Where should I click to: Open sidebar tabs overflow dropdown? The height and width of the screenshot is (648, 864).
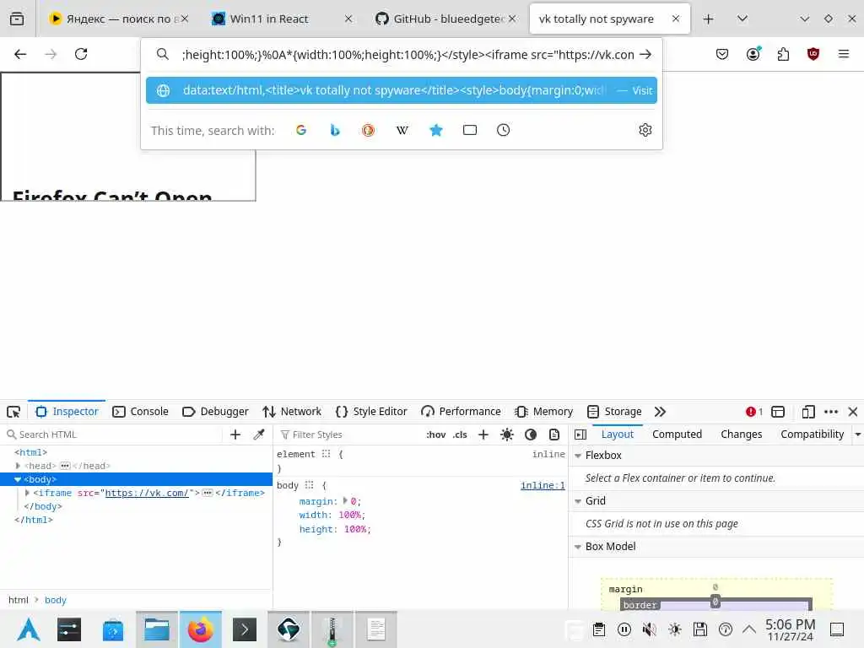click(857, 435)
